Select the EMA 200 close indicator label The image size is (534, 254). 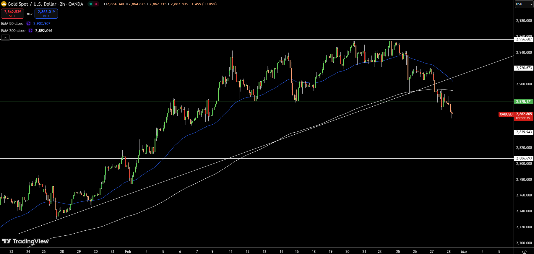(x=13, y=30)
